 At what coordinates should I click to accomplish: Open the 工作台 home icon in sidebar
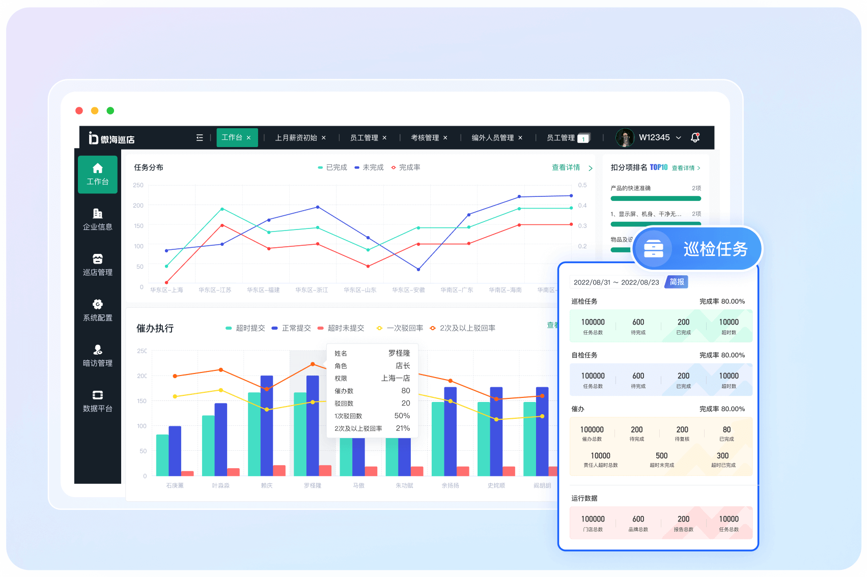coord(97,168)
